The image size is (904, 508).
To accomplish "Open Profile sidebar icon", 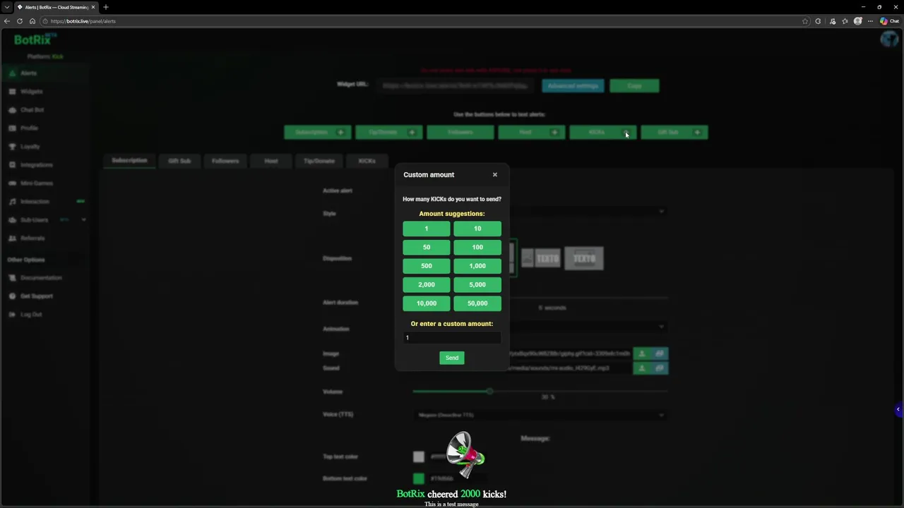I will 12,128.
